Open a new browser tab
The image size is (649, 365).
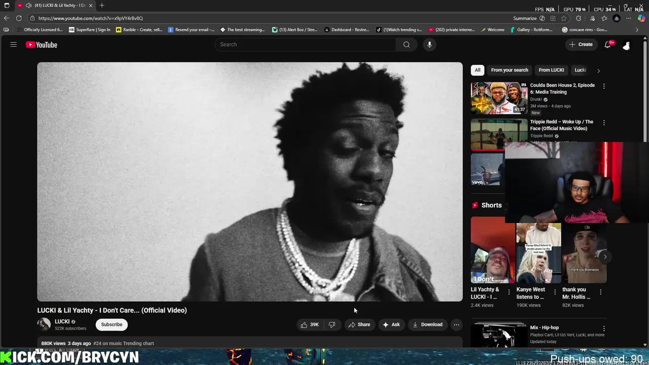click(102, 5)
